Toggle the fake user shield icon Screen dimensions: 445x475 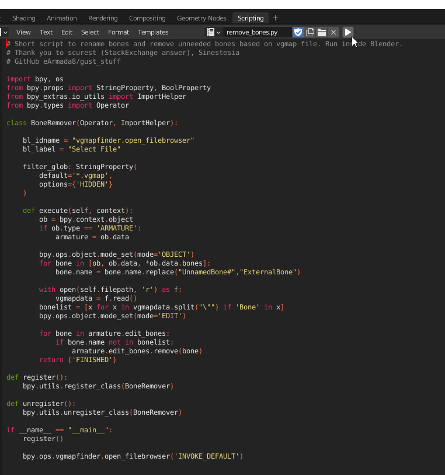pyautogui.click(x=298, y=32)
